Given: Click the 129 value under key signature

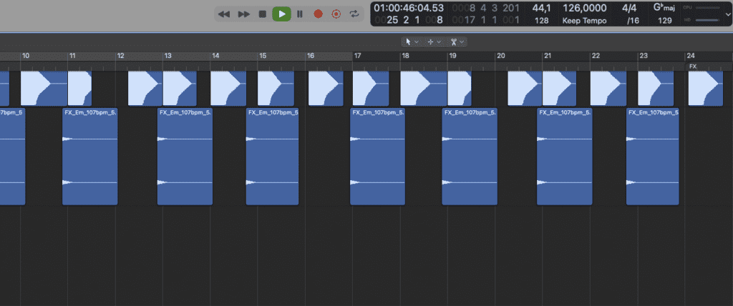Looking at the screenshot, I should 665,21.
